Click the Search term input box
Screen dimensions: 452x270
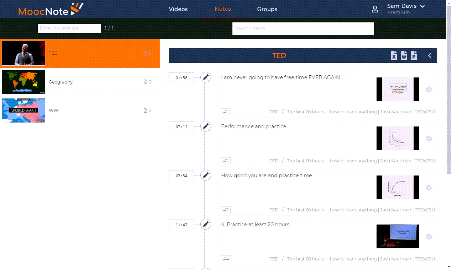[303, 29]
